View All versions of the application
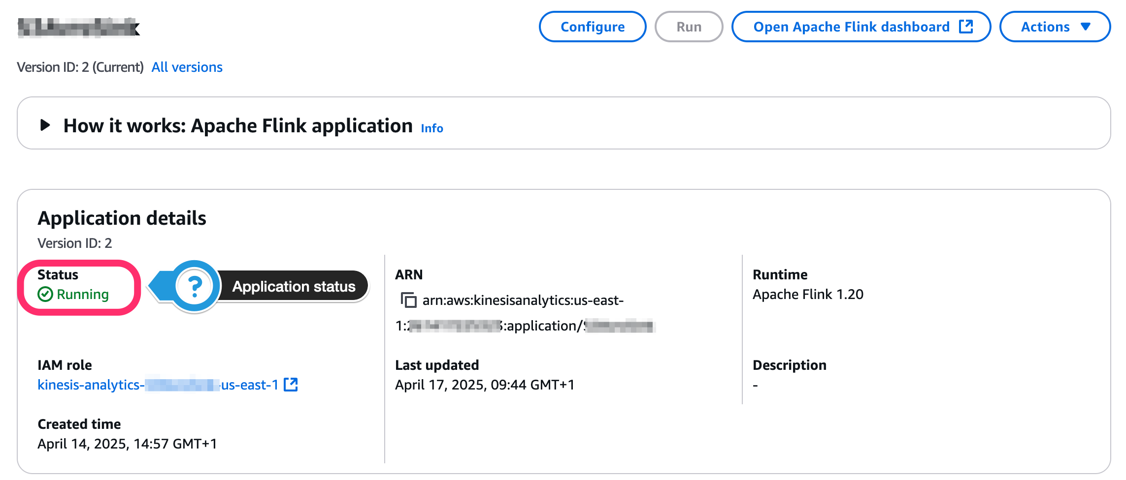The image size is (1126, 480). 187,67
